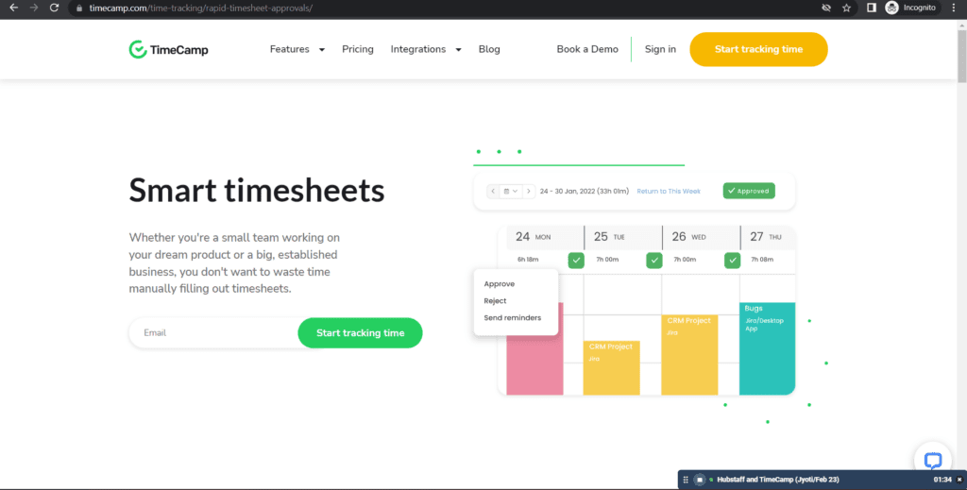Viewport: 967px width, 490px height.
Task: Click the Smart timesheets heading
Action: 257,190
